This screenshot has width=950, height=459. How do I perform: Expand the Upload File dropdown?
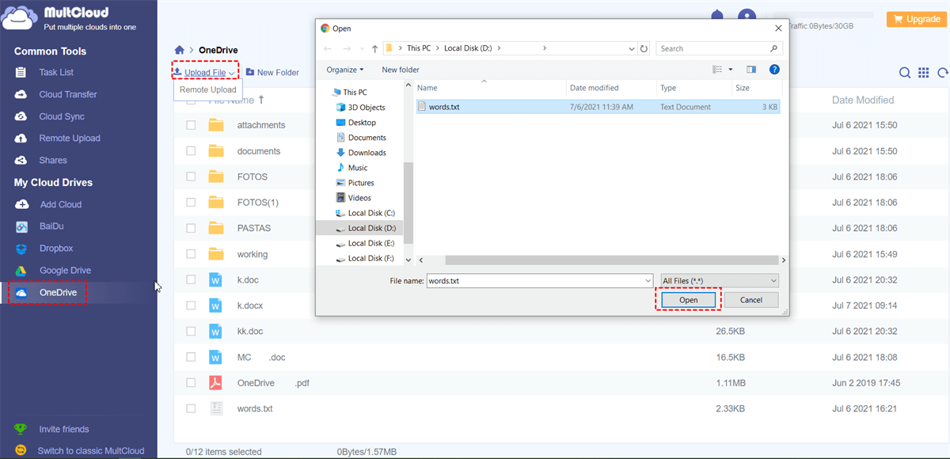[x=230, y=73]
